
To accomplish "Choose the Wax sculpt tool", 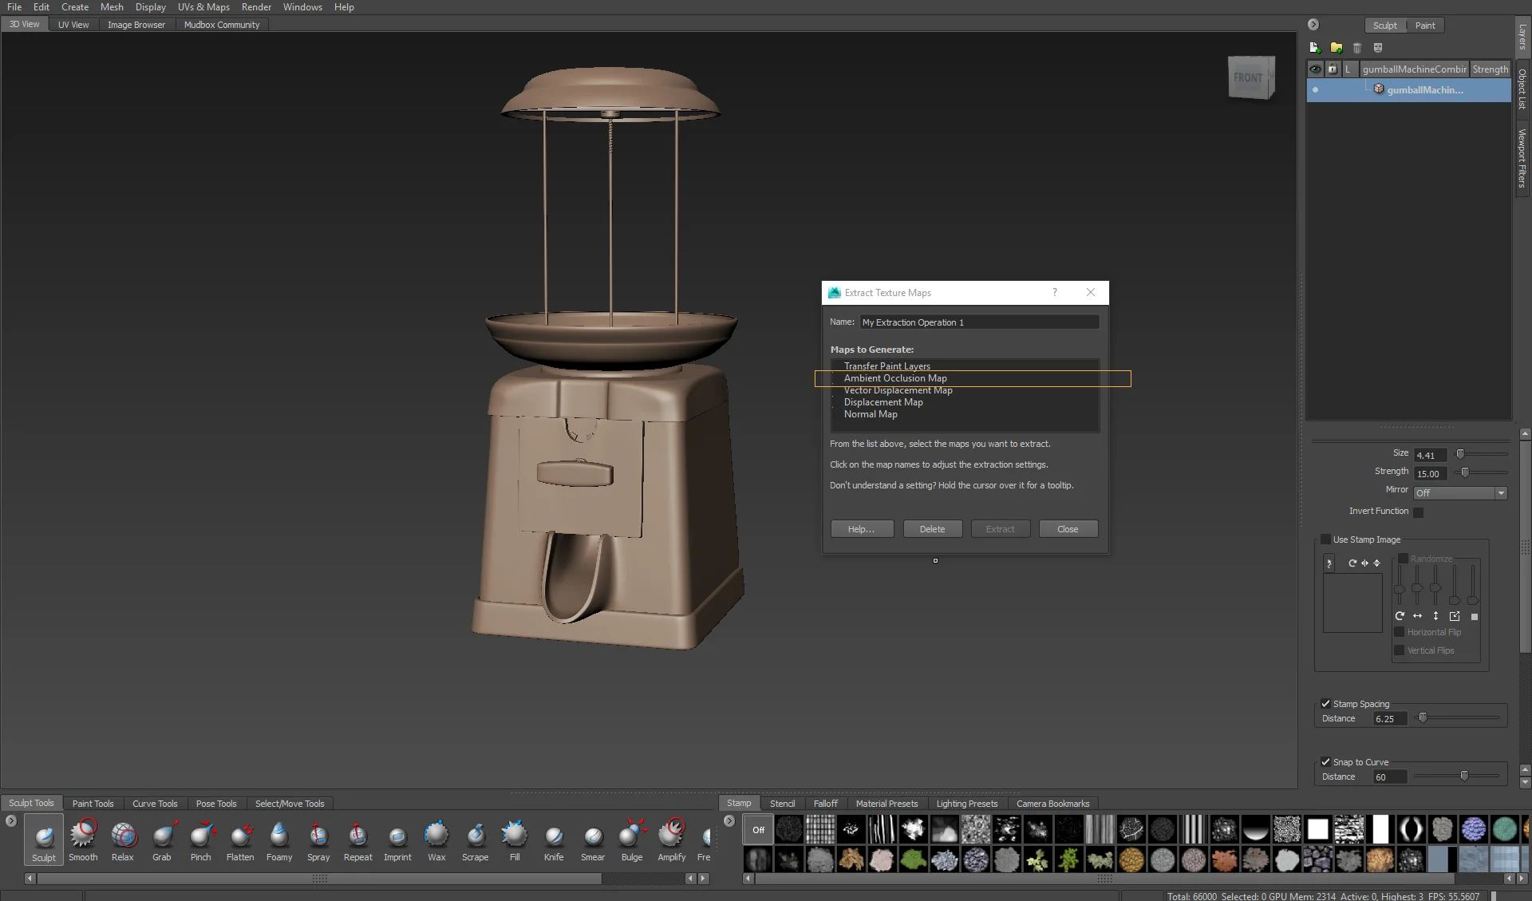I will tap(436, 839).
